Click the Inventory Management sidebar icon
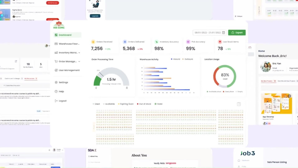Screen dimensions: 298x168 [x=56, y=53]
